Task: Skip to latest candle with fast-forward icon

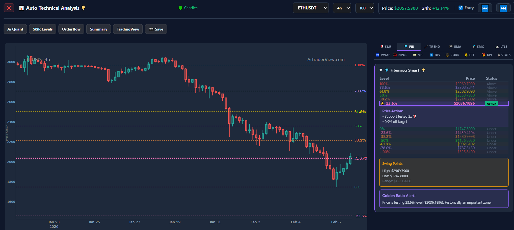Action: coord(503,8)
